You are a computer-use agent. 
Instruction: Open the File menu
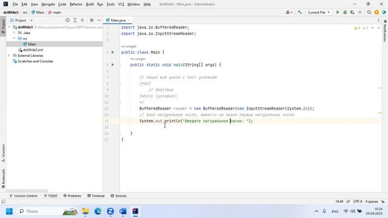click(15, 4)
